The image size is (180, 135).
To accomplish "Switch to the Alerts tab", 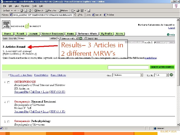I will 119,34.
